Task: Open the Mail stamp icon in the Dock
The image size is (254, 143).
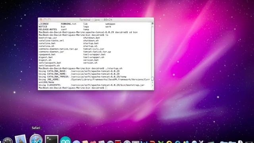Action: (21, 139)
